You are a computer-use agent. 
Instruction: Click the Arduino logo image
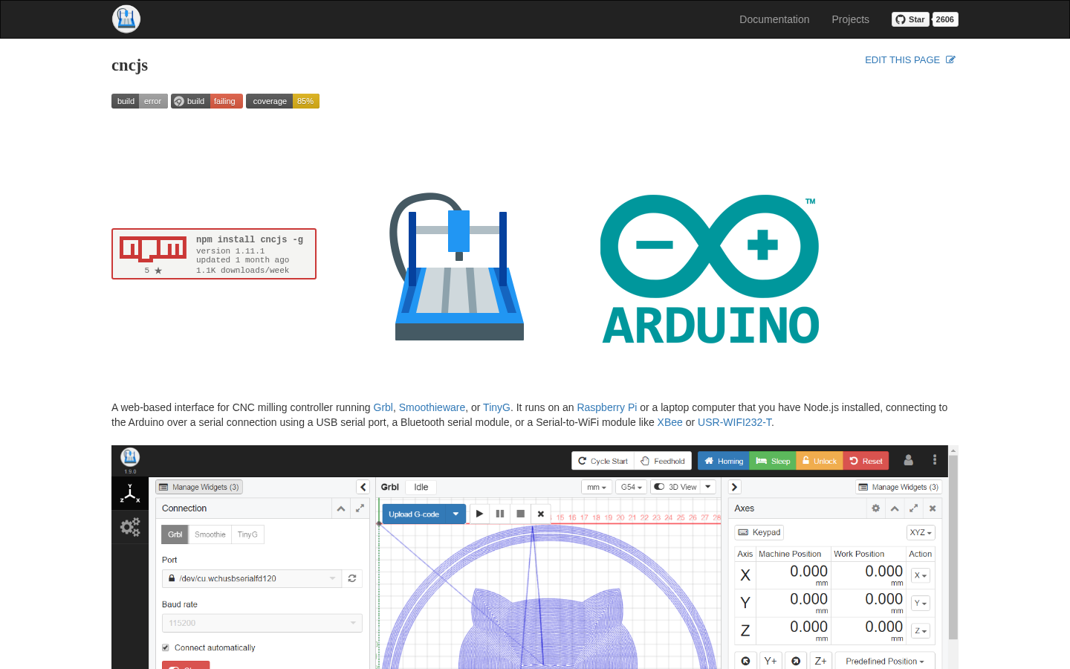[x=710, y=269]
